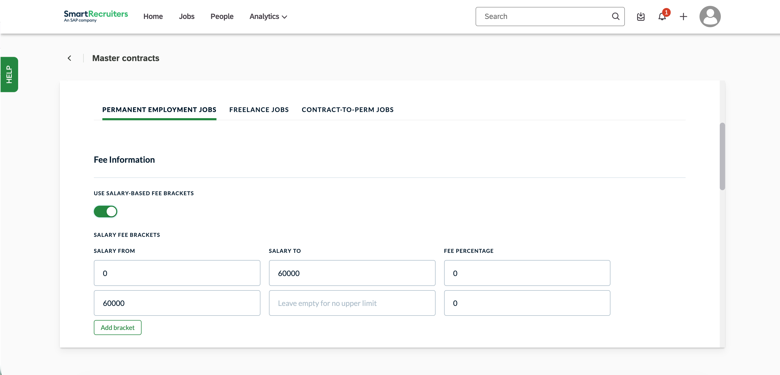
Task: Select Permanent Employment Jobs tab
Action: (x=159, y=110)
